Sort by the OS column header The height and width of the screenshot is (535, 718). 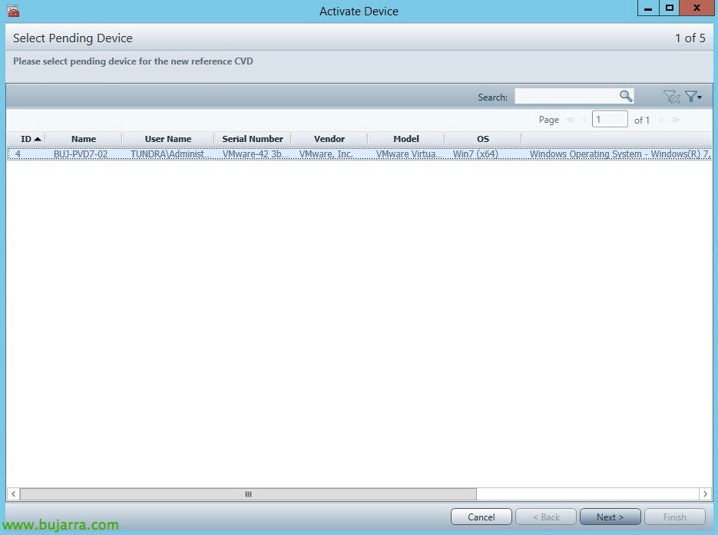click(483, 139)
